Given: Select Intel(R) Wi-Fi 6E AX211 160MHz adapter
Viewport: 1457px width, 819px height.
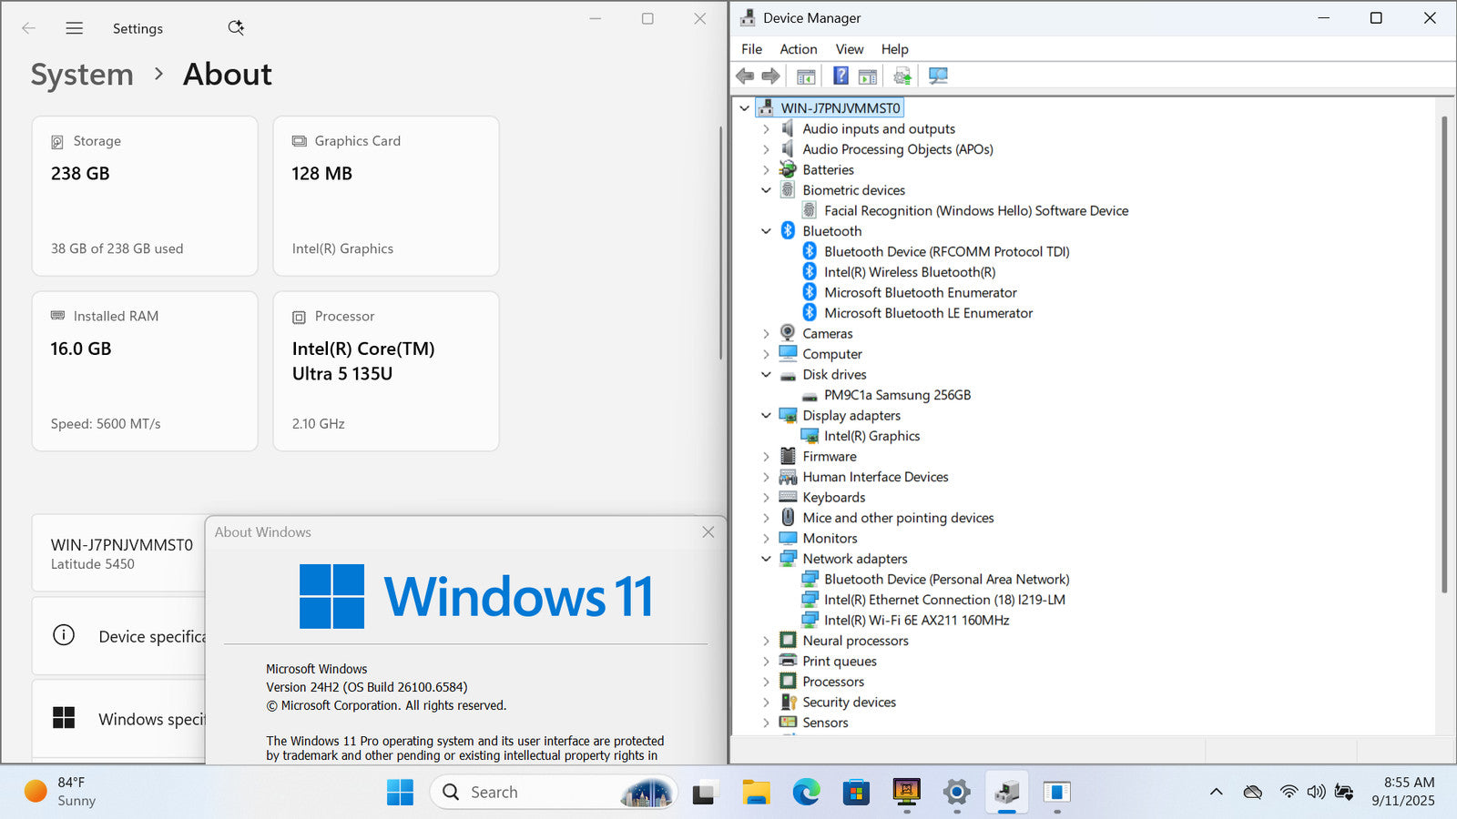Looking at the screenshot, I should point(916,621).
